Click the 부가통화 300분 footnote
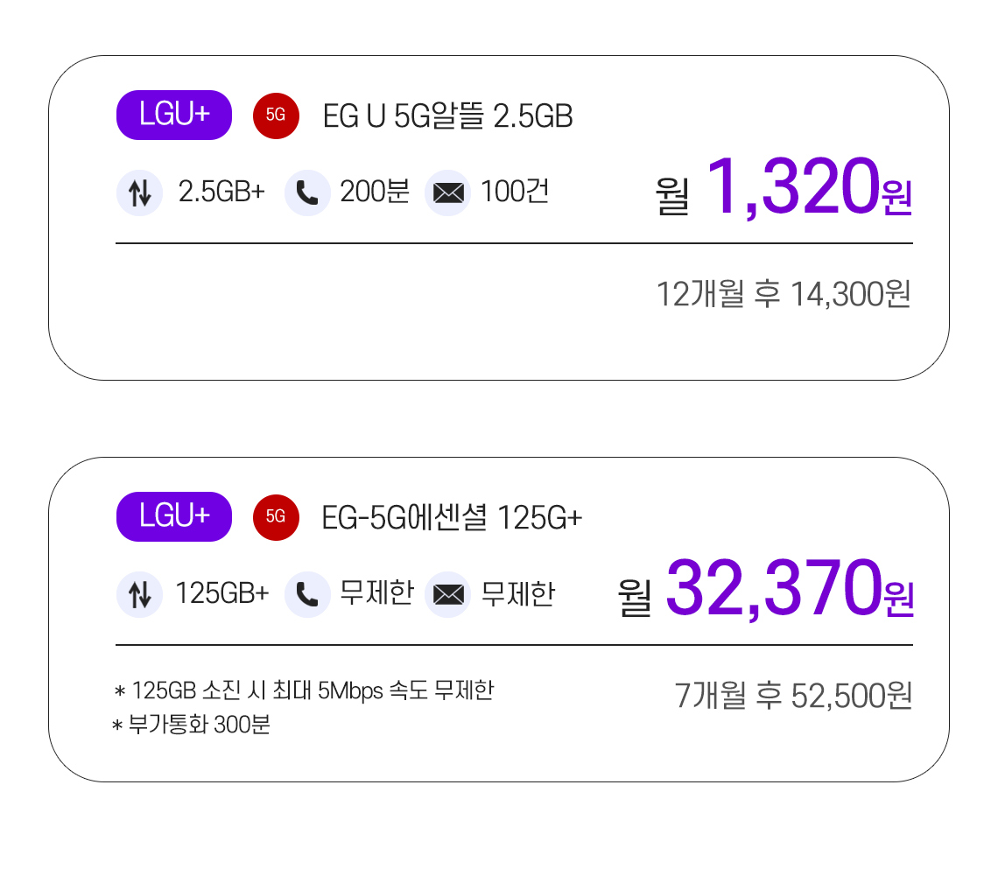Image resolution: width=998 pixels, height=876 pixels. (192, 725)
